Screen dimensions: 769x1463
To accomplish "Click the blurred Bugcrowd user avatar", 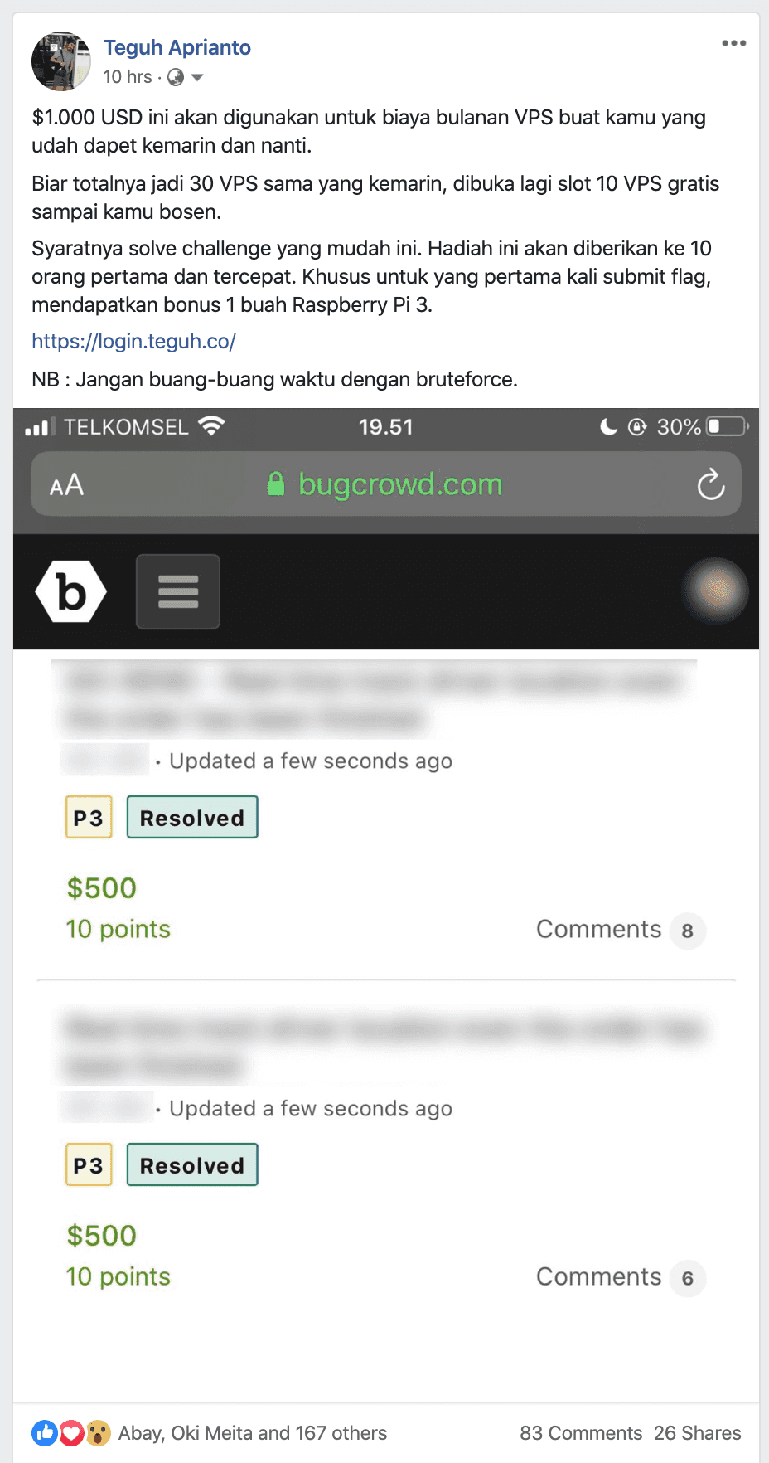I will coord(716,590).
